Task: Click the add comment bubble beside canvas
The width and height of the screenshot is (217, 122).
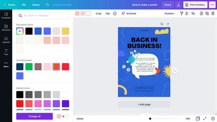Action: click(x=175, y=70)
